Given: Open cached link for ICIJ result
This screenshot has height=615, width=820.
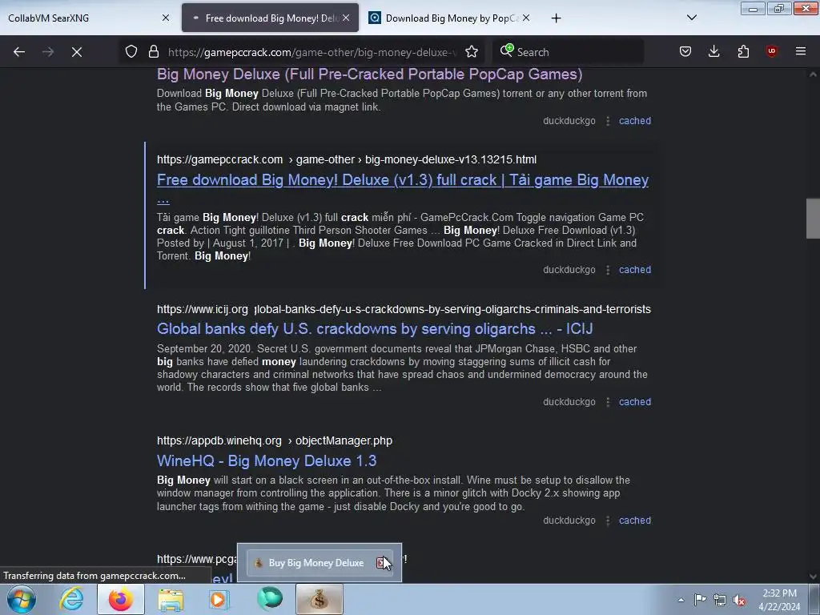Looking at the screenshot, I should [x=635, y=402].
